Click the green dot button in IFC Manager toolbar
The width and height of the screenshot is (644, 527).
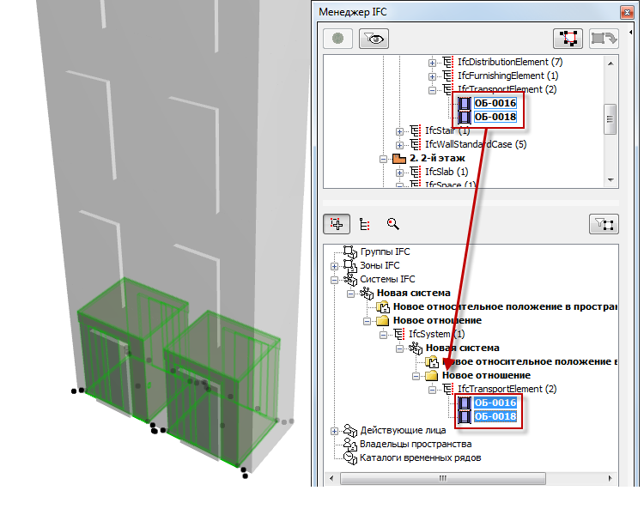337,39
